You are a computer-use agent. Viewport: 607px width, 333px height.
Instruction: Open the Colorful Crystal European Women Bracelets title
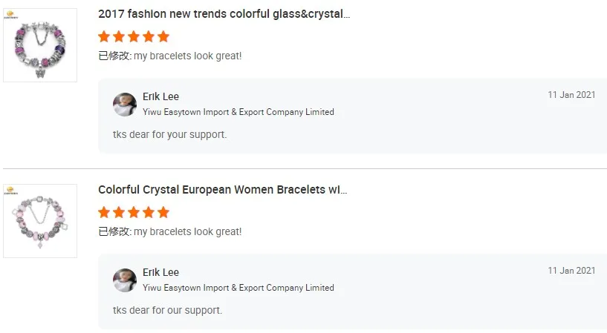pyautogui.click(x=222, y=190)
